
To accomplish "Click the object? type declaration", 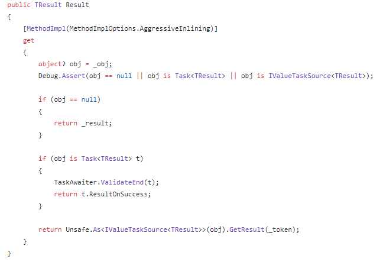I will pos(52,64).
